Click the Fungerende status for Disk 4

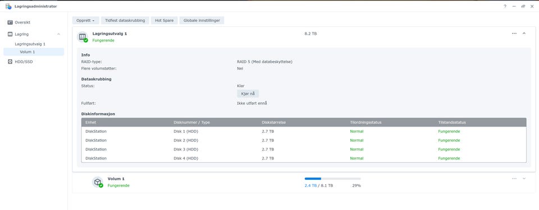click(x=449, y=158)
